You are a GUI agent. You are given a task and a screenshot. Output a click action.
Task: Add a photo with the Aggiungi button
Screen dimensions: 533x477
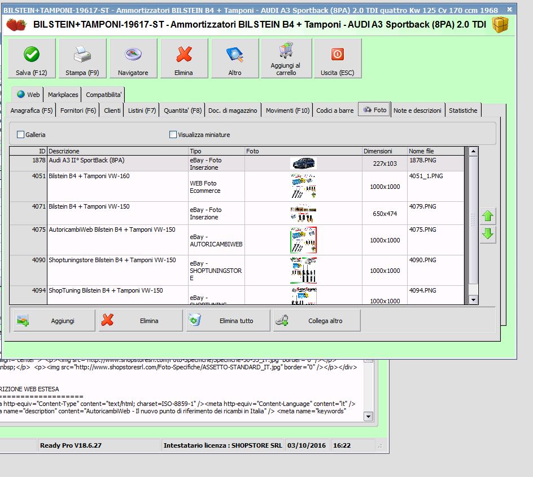(54, 320)
